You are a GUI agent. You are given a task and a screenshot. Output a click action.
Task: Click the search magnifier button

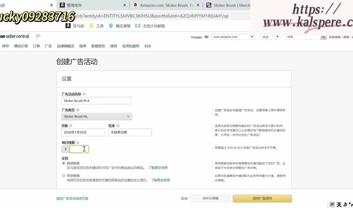tap(323, 37)
